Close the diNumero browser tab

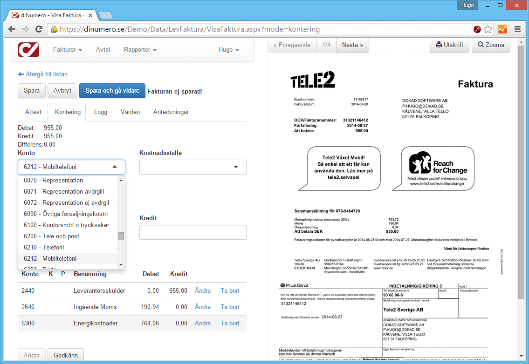point(90,15)
